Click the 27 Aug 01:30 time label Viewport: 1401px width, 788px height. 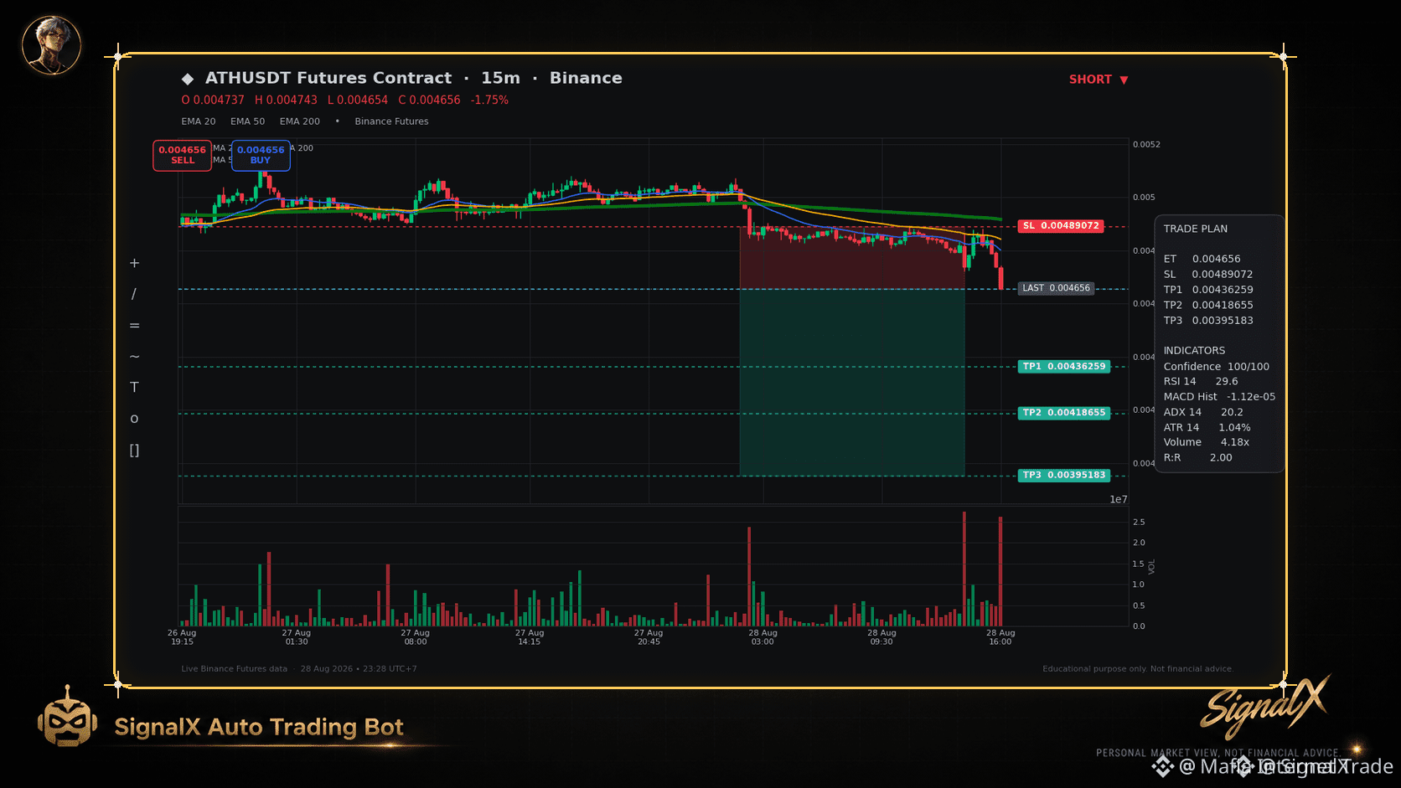(297, 637)
